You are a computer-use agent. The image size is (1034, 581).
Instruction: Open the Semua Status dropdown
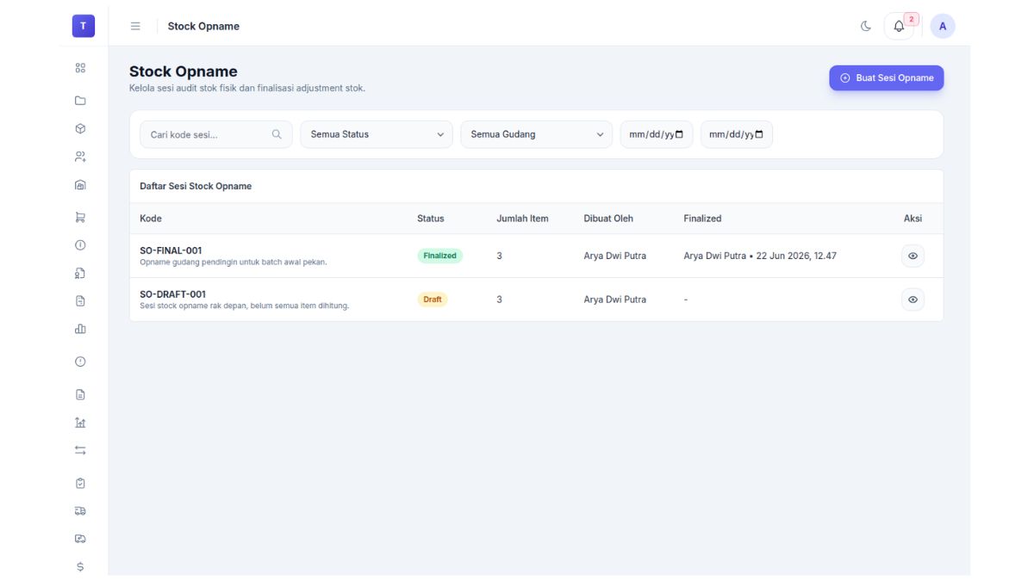coord(377,134)
